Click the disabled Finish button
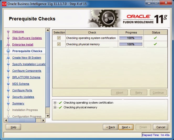The height and width of the screenshot is (140, 174). coord(143,127)
